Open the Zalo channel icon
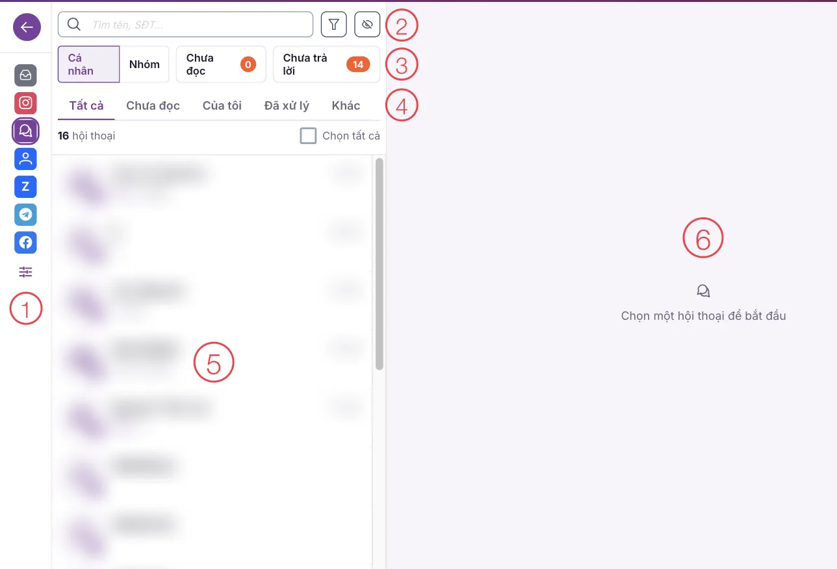The image size is (837, 569). (26, 187)
